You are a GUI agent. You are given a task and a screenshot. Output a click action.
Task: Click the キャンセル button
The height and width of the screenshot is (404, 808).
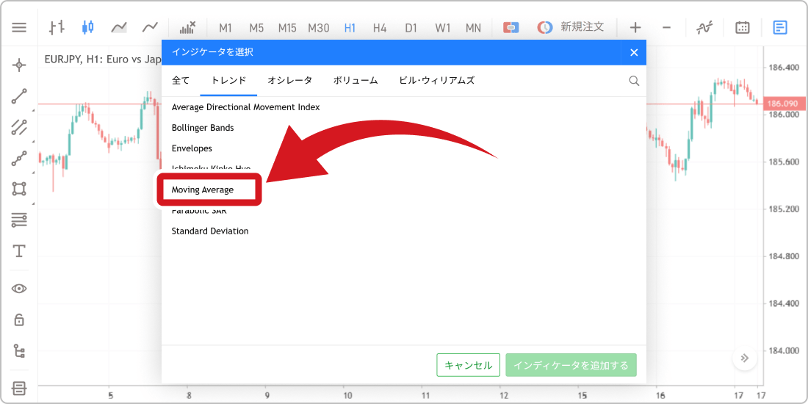pyautogui.click(x=469, y=365)
